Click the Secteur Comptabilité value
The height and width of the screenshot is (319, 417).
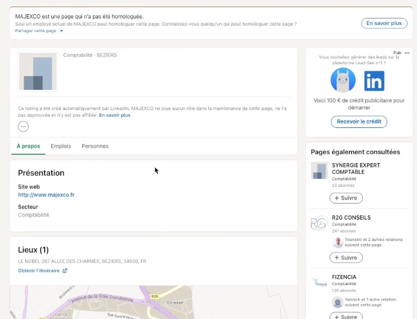[x=33, y=215]
